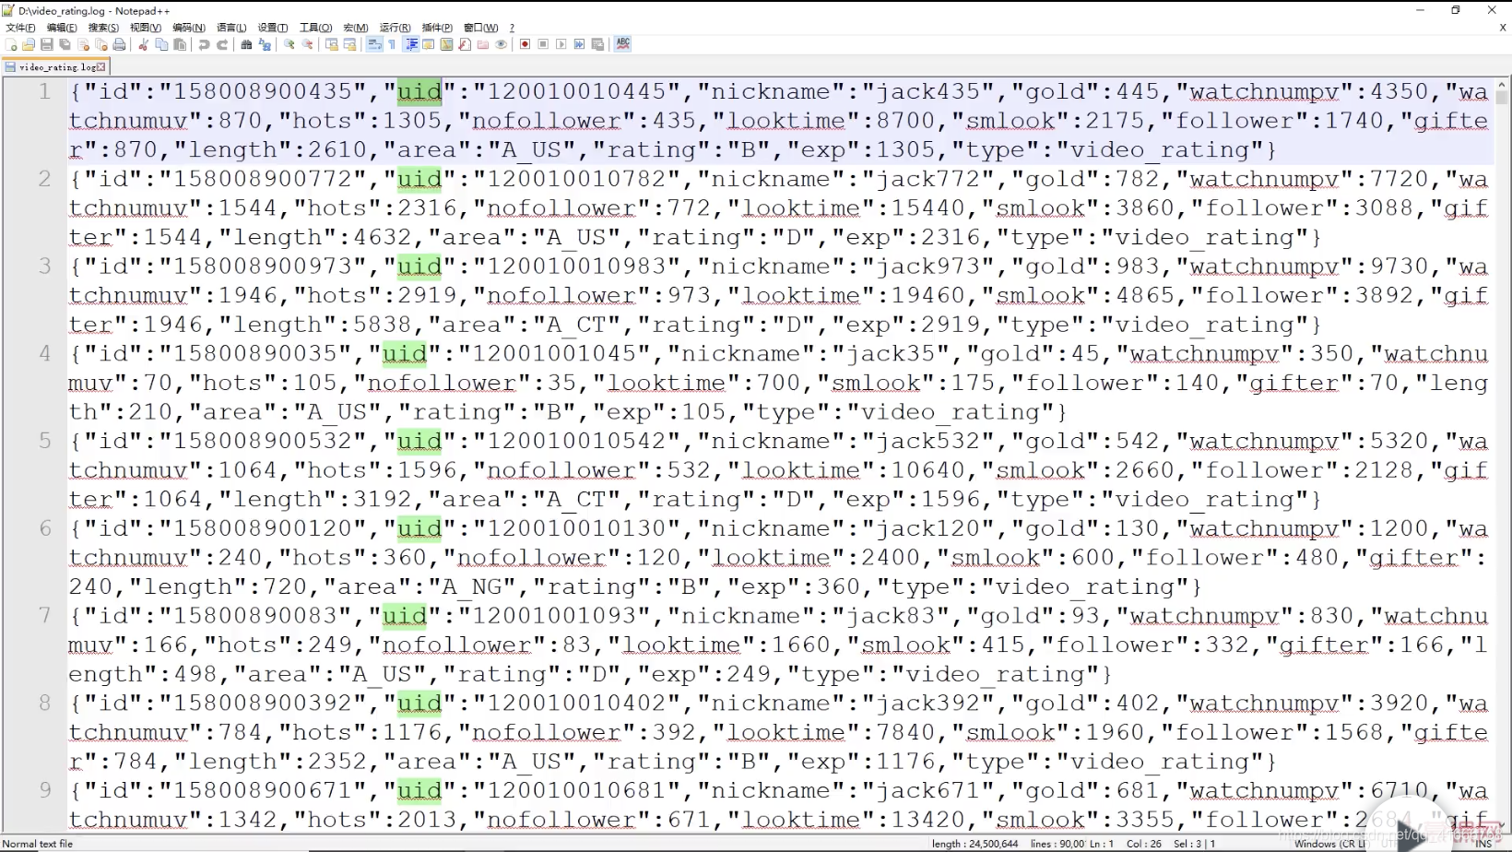Screen dimensions: 1512x852
Task: Click highlighted uid in line 1
Action: tap(419, 91)
